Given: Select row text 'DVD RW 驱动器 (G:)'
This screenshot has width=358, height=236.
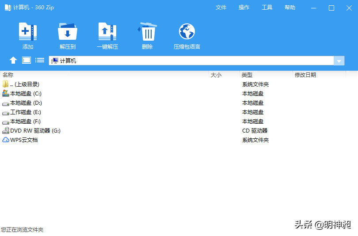Looking at the screenshot, I should (35, 131).
